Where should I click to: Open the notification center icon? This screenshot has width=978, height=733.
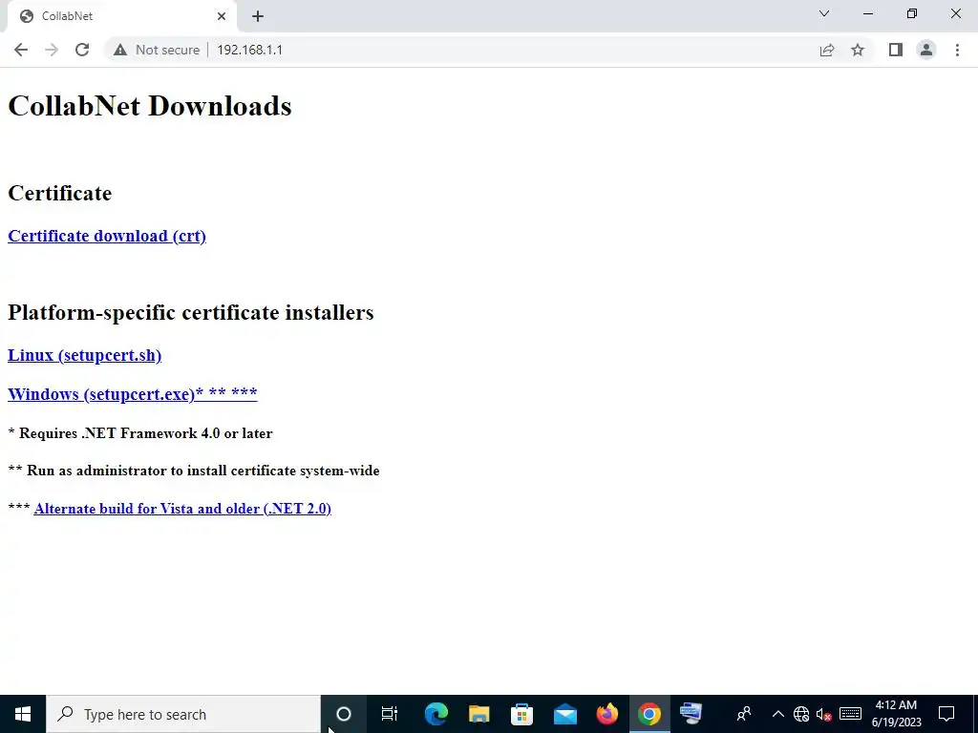coord(946,714)
